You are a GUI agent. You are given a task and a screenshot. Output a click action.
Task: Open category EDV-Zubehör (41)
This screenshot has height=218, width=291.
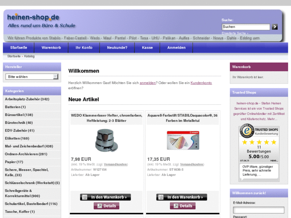click(x=20, y=130)
